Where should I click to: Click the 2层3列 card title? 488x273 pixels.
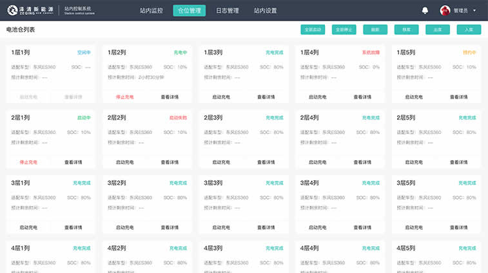point(213,118)
